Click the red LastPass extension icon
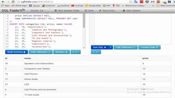The height and width of the screenshot is (98, 175). click(x=142, y=2)
